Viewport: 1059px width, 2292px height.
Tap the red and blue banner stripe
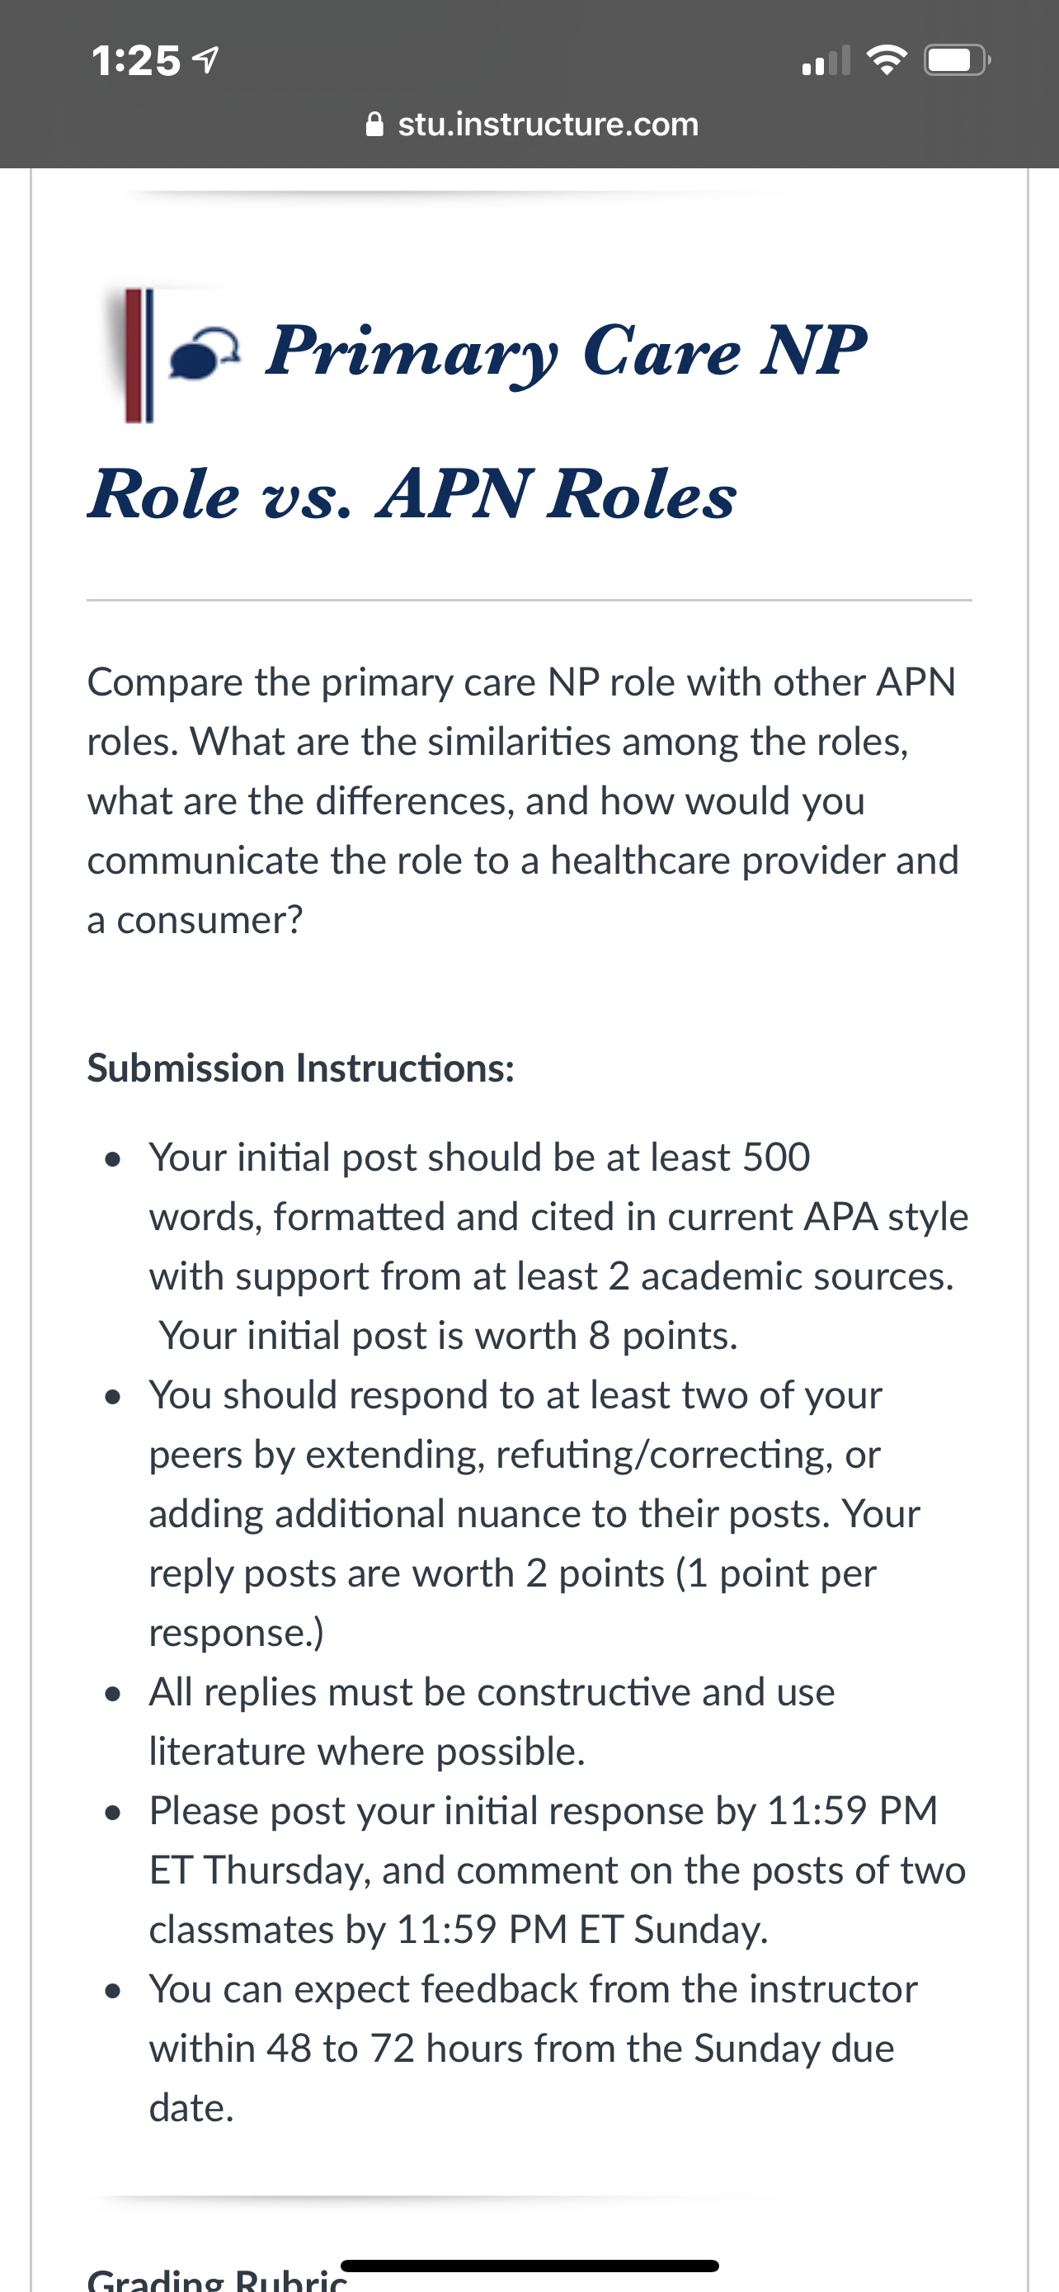[x=139, y=355]
